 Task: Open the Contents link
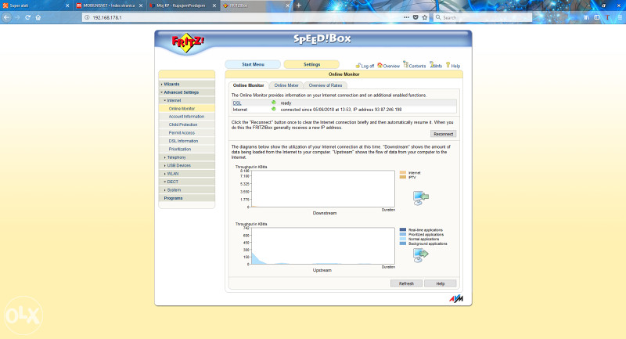click(415, 66)
